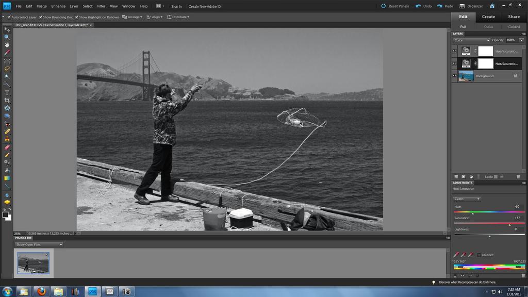Open the Enhance menu
The width and height of the screenshot is (528, 297).
tap(58, 6)
